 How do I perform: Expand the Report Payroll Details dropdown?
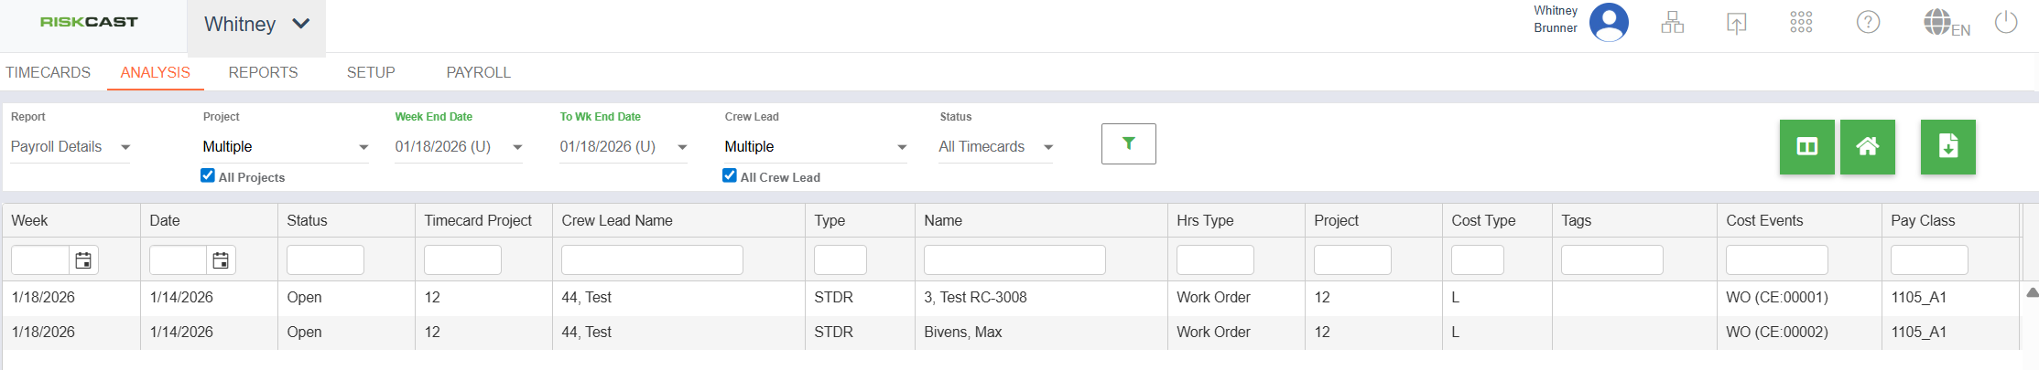[125, 147]
